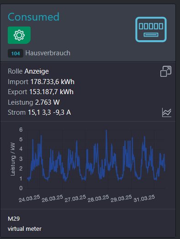180x239 pixels.
Task: Open the card in popout window icon
Action: (x=166, y=71)
